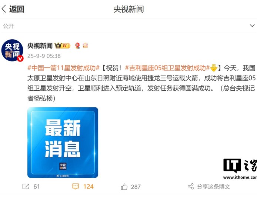Toggle the thumbs-up like showing 287
The height and width of the screenshot is (197, 257).
[124, 187]
